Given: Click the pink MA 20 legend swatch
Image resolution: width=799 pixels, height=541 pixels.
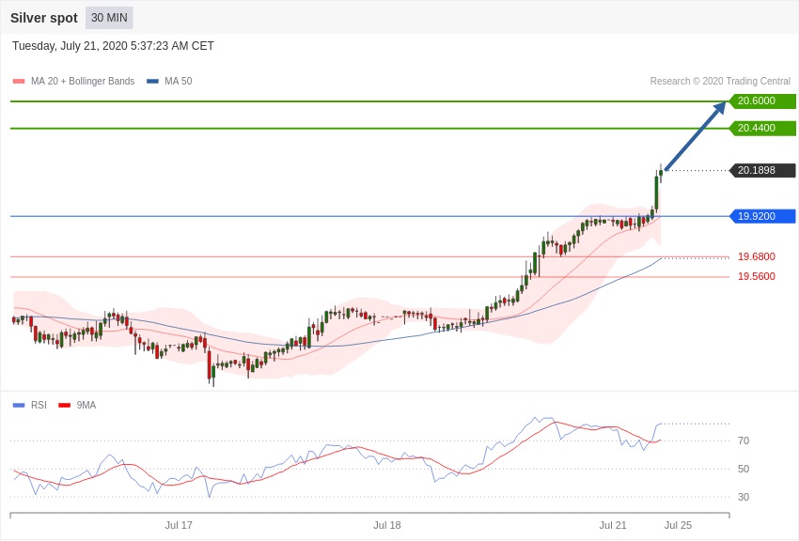Looking at the screenshot, I should (x=19, y=82).
